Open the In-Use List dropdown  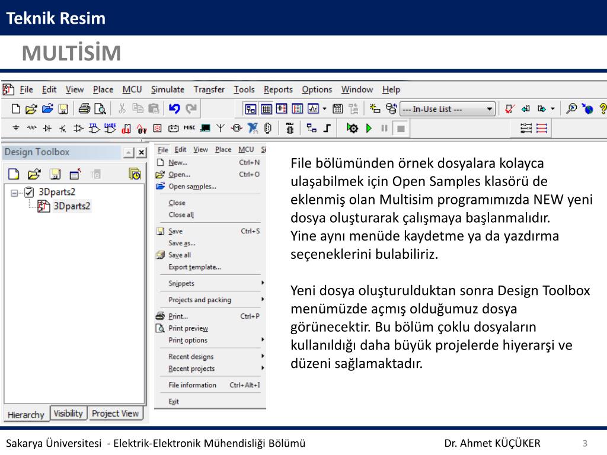[448, 109]
